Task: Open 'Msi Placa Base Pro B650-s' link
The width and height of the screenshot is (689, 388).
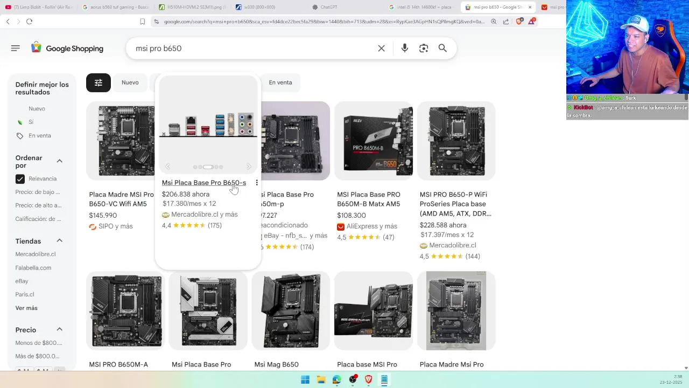Action: (204, 183)
